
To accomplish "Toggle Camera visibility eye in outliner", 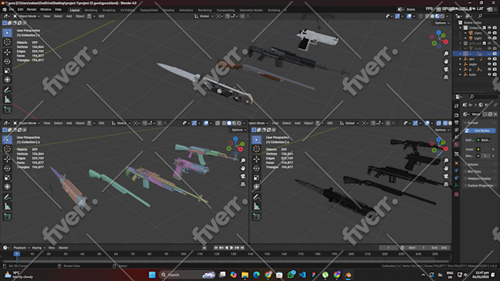I will point(490,33).
